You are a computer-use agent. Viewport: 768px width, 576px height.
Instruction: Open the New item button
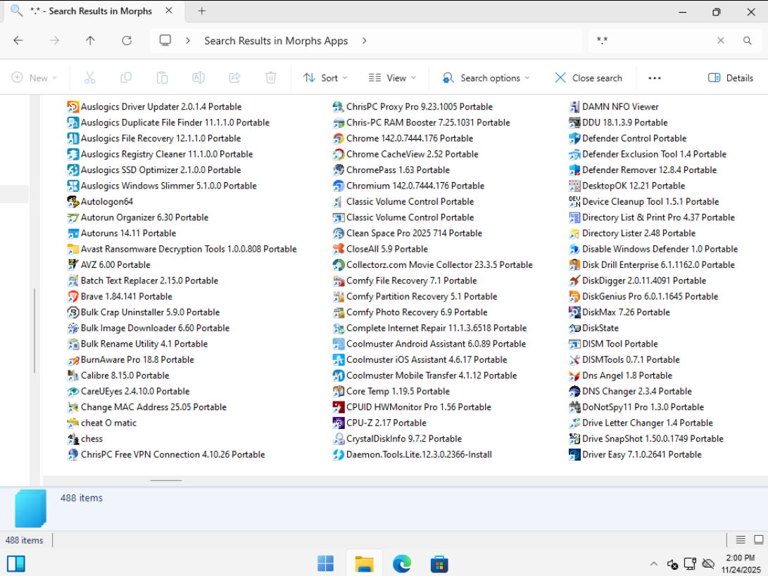(34, 78)
